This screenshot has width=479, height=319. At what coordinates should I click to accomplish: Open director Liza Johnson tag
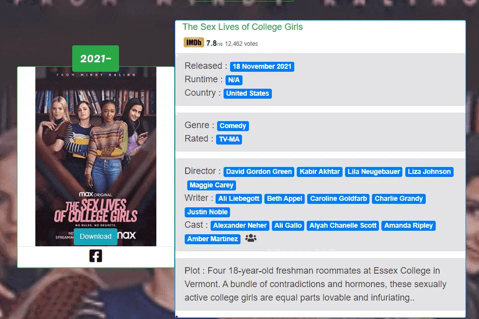click(x=429, y=171)
